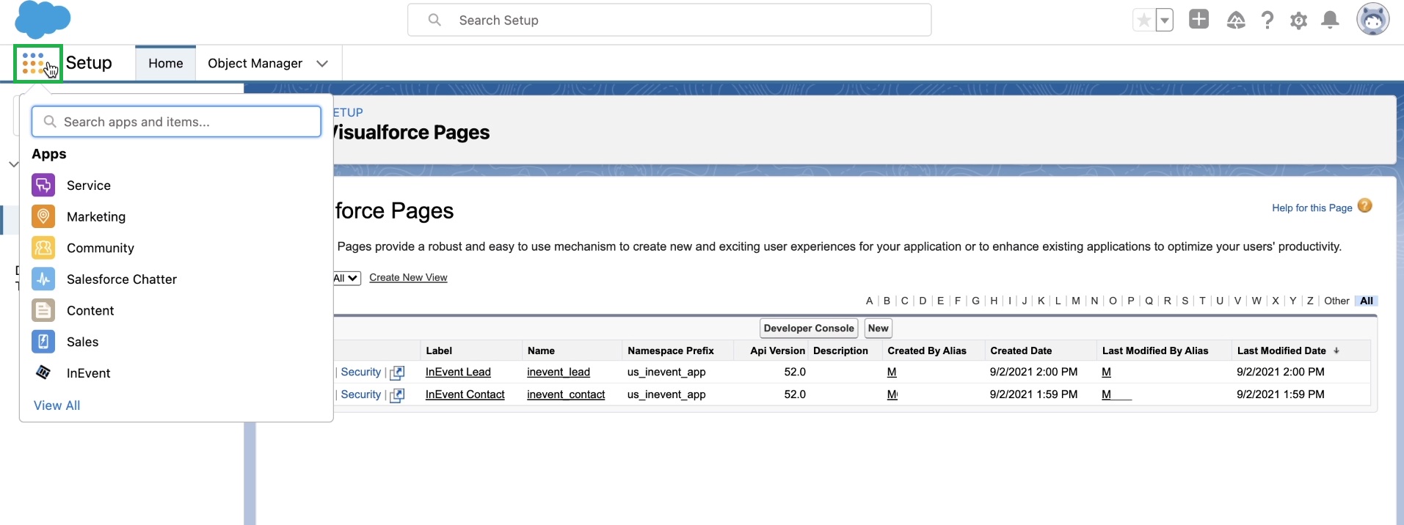Click the New button
This screenshot has width=1404, height=525.
879,328
